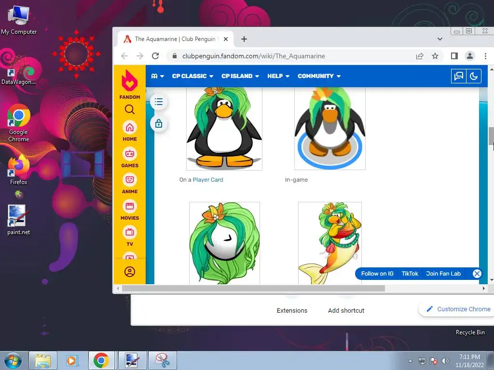Open Chrome side panel
The image size is (494, 370).
(454, 56)
